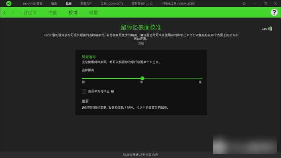281x158 pixels.
Task: Click the tooltip icon beside 启用非对称中止
Action: click(x=112, y=91)
